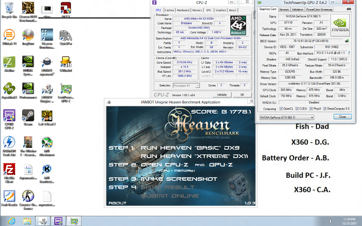Switch to Sensors tab in GPU-Z

[284, 9]
